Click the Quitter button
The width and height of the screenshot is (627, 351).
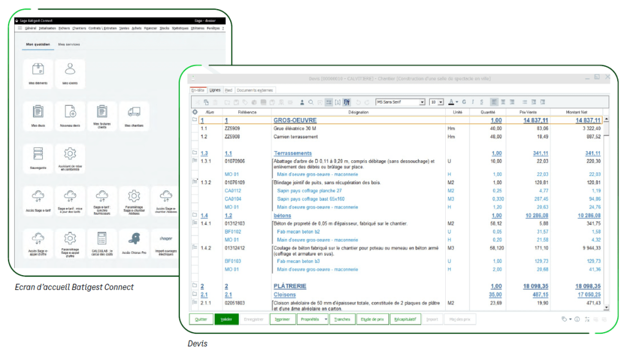201,319
